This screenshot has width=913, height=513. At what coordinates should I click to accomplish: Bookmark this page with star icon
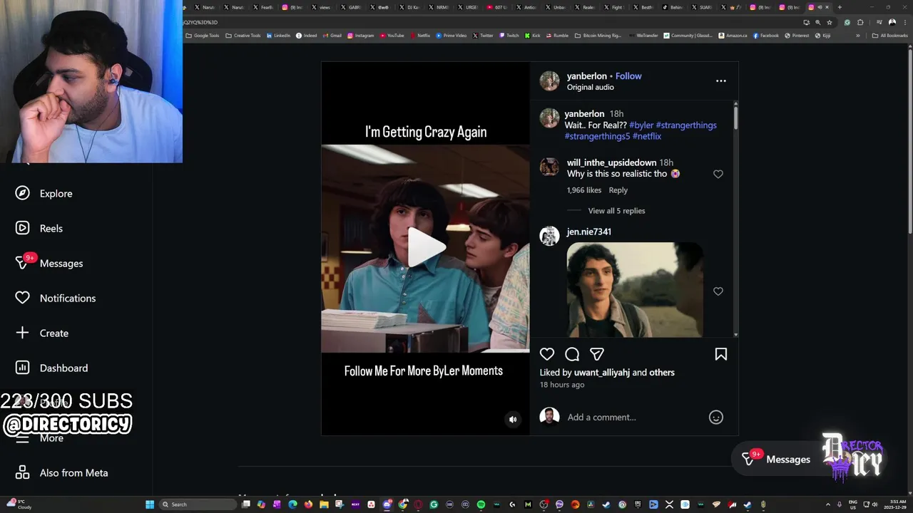coord(829,22)
